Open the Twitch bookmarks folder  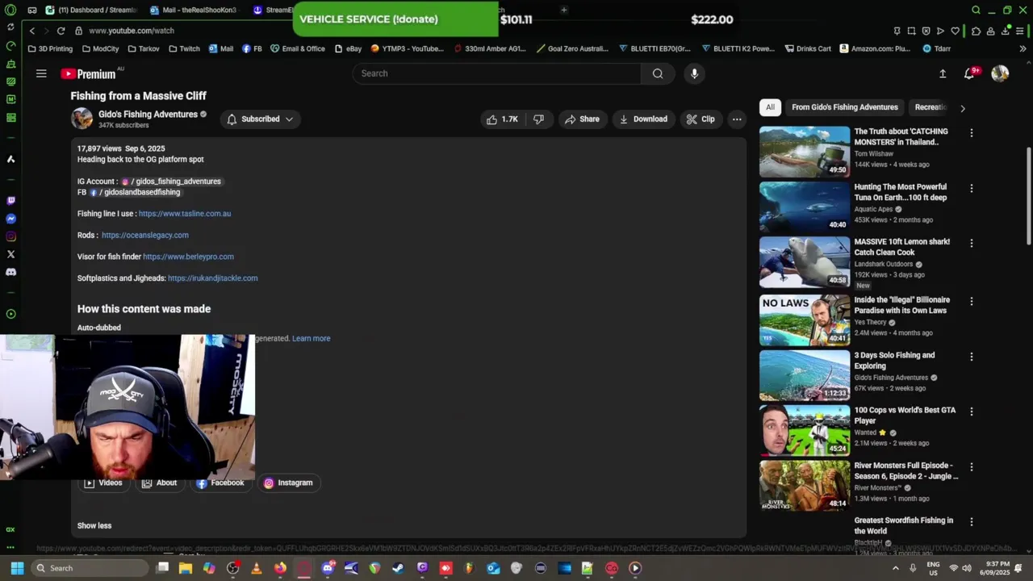[x=184, y=48]
